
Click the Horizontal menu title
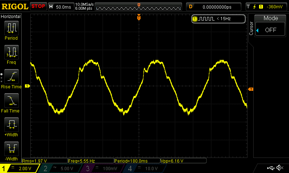click(11, 17)
